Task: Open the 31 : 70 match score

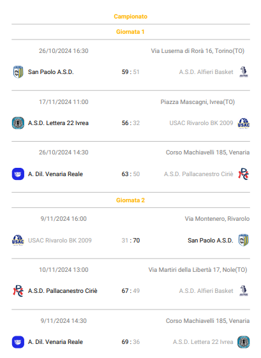Action: tap(130, 241)
